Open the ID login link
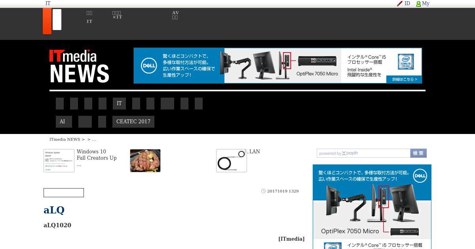 tap(407, 4)
